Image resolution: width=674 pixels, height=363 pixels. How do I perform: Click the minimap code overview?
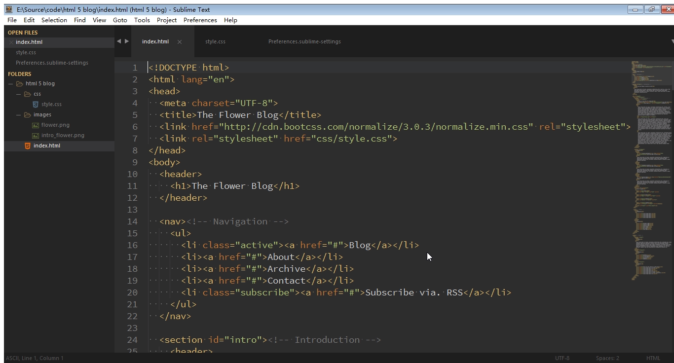tap(651, 148)
